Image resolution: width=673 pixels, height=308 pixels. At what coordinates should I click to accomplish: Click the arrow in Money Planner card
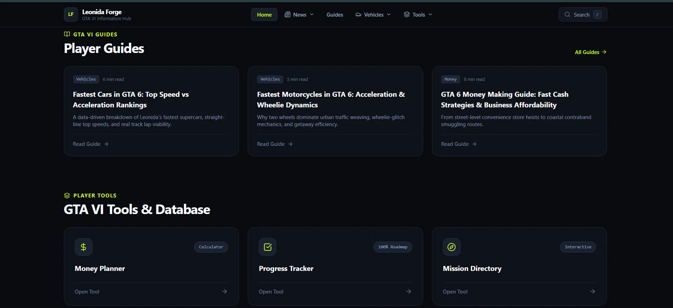[224, 291]
